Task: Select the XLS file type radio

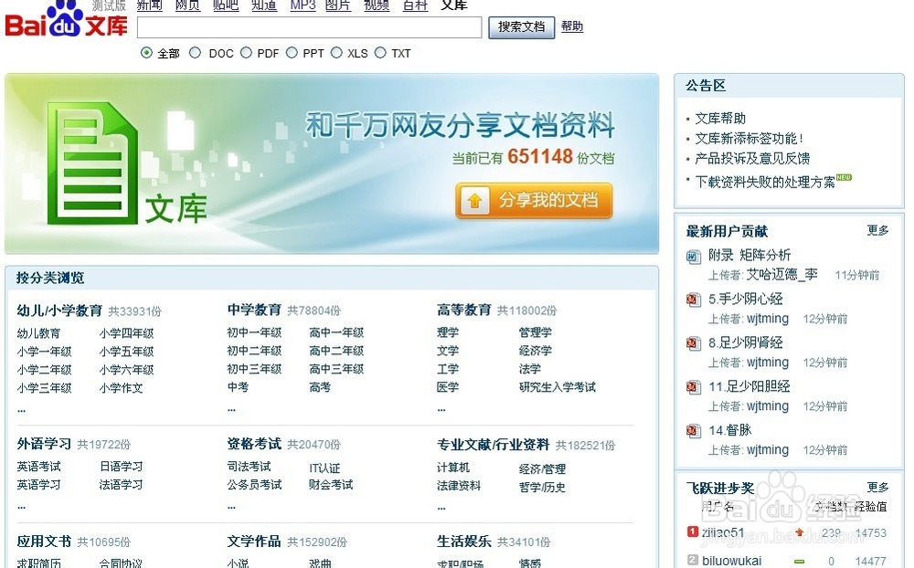Action: coord(336,53)
